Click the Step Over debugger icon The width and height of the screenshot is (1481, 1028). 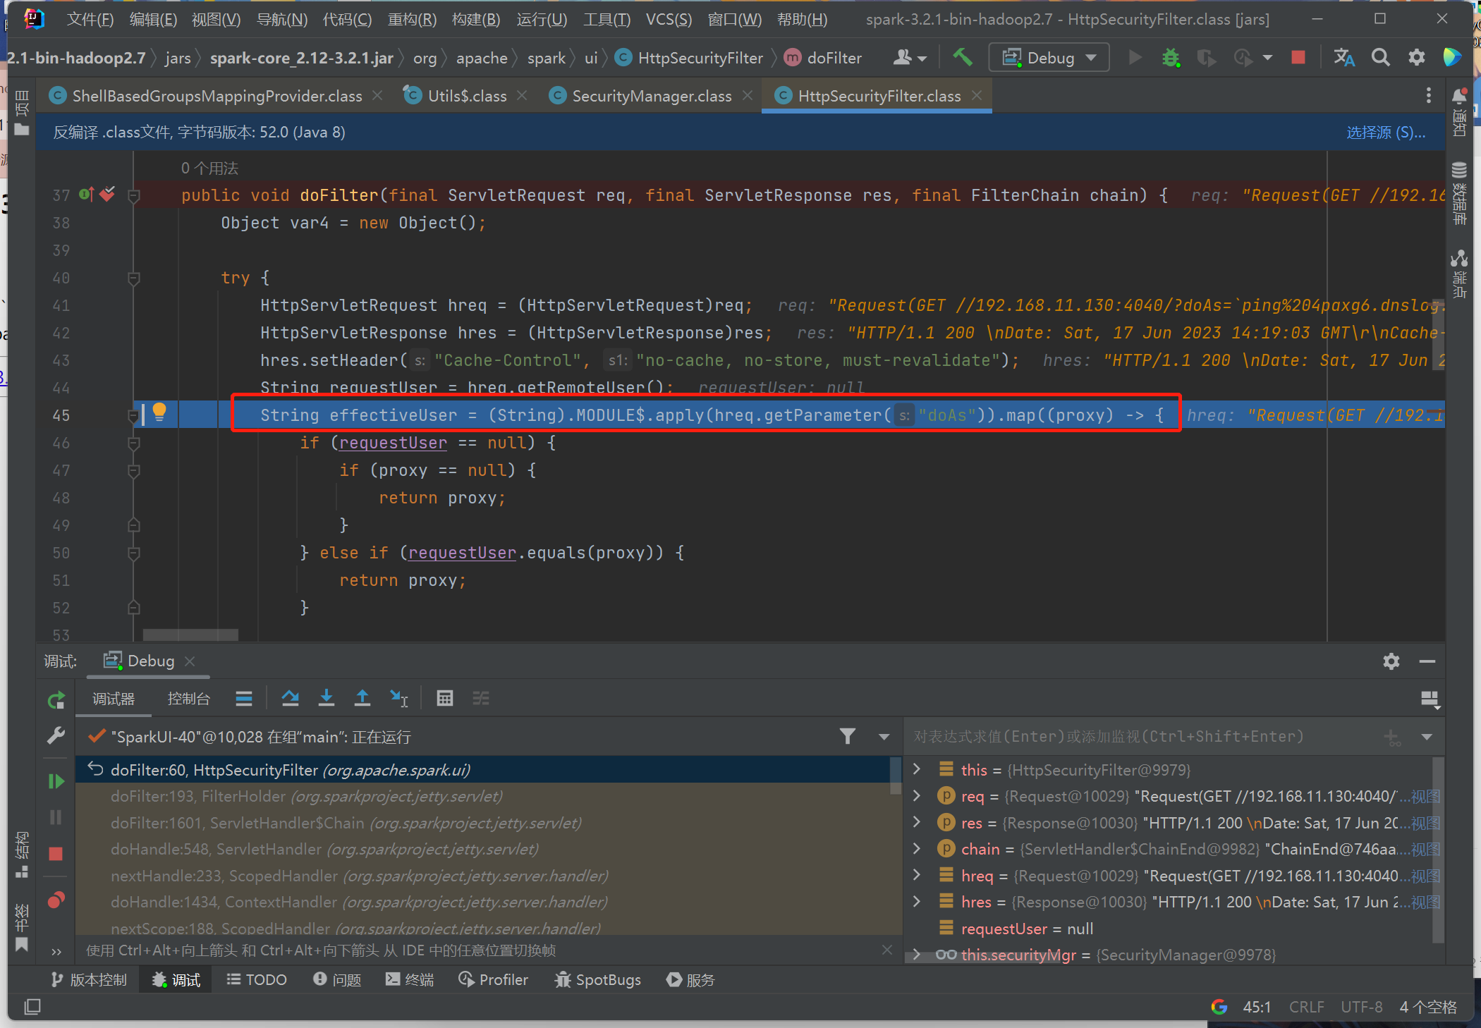point(290,698)
